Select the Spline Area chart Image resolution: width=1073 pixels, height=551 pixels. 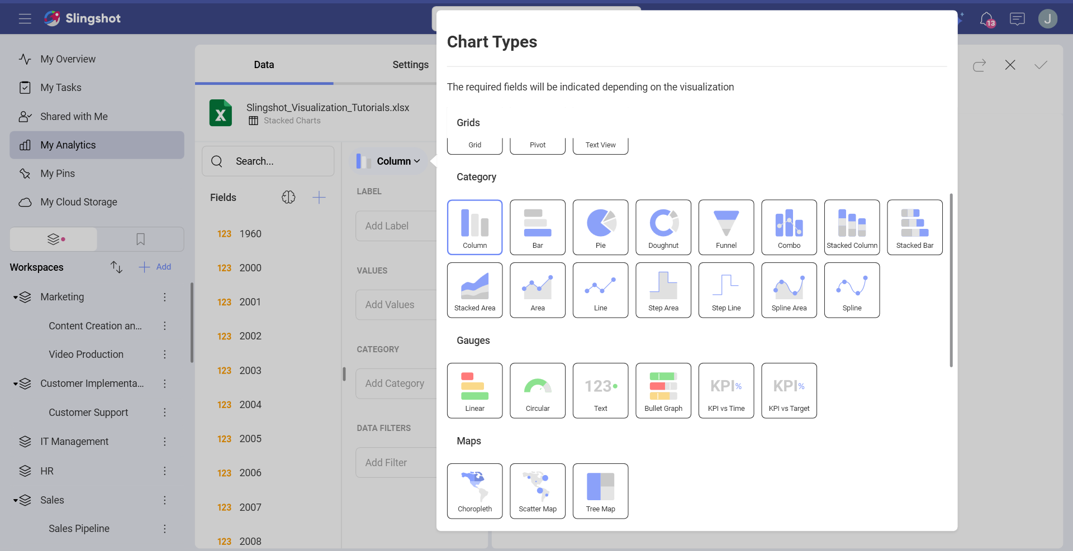click(789, 290)
